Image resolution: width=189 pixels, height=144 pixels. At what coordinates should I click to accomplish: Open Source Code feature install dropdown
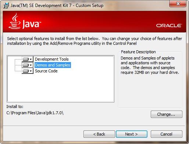(x=28, y=71)
